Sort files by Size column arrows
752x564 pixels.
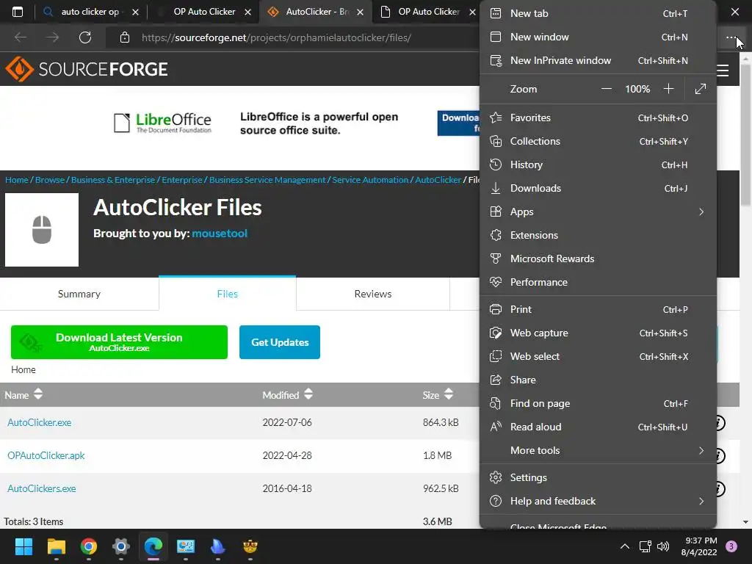click(449, 394)
